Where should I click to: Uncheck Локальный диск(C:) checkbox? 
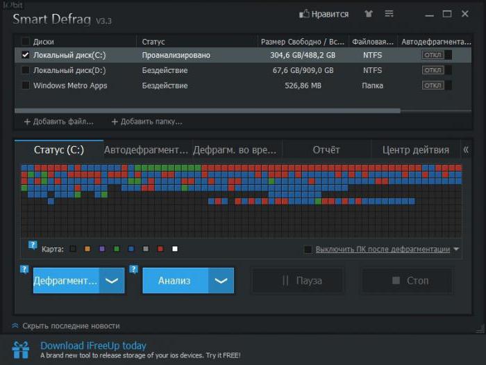tap(26, 55)
